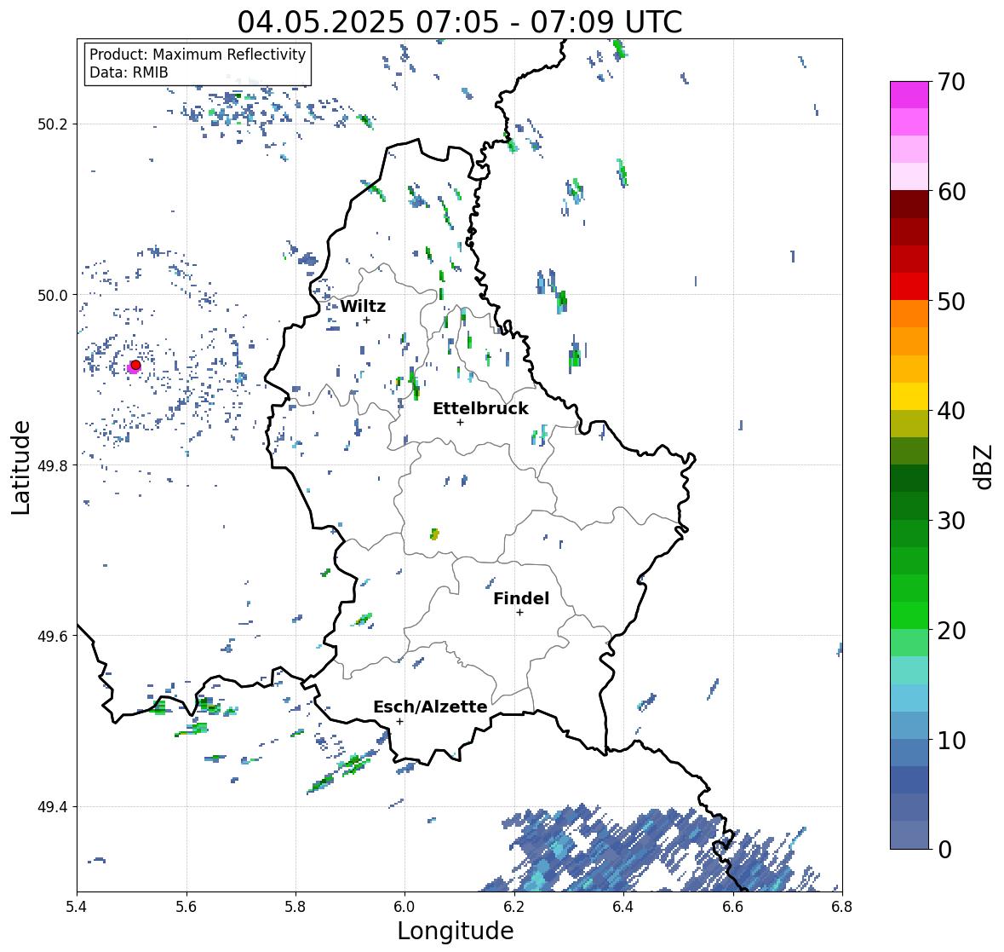
Task: Select the plus marker below Ettelbruck
Action: 460,422
